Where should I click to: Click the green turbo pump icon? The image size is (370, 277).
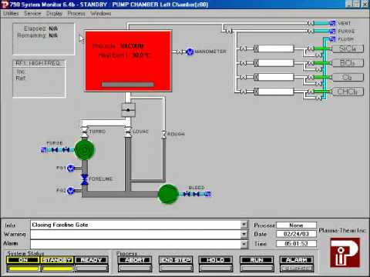point(85,150)
